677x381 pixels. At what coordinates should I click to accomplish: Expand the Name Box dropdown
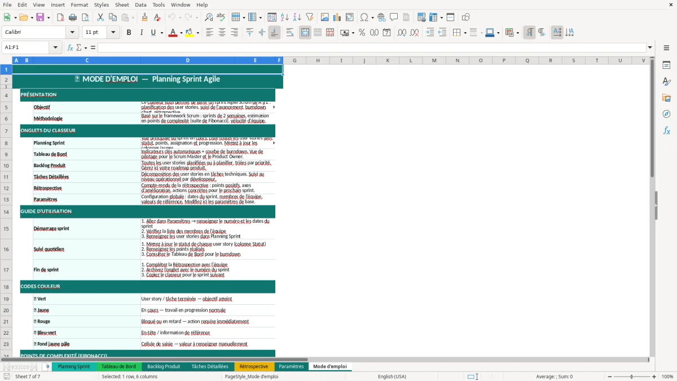(55, 47)
